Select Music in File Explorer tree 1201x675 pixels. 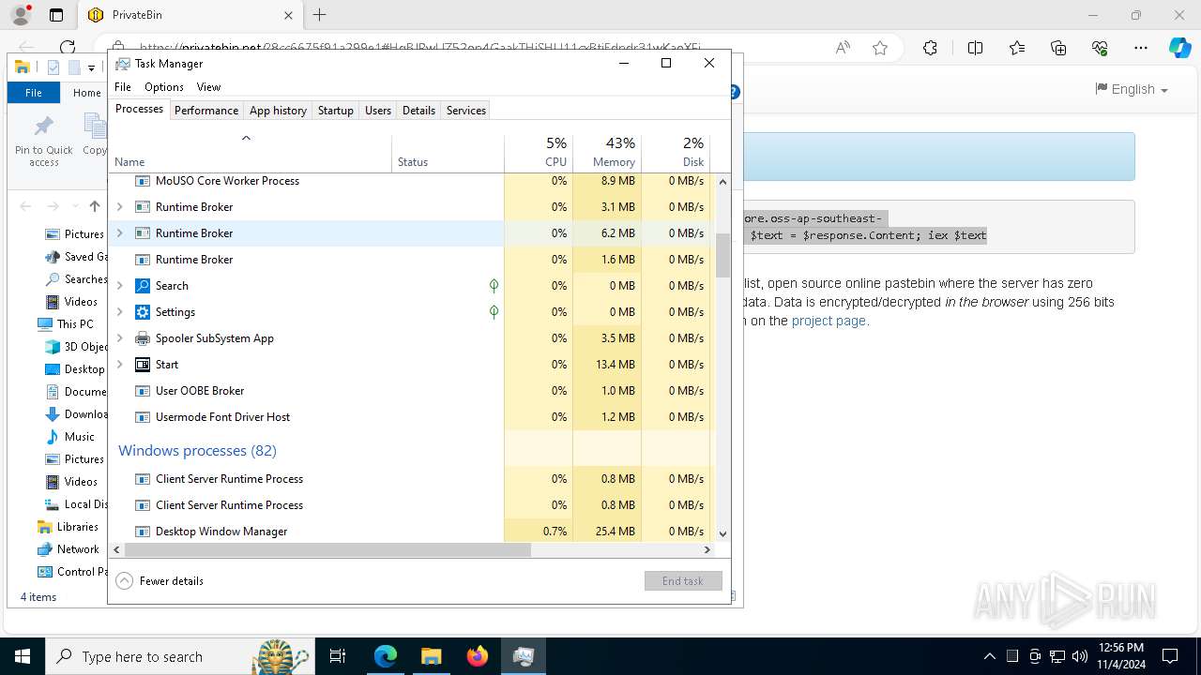coord(79,437)
